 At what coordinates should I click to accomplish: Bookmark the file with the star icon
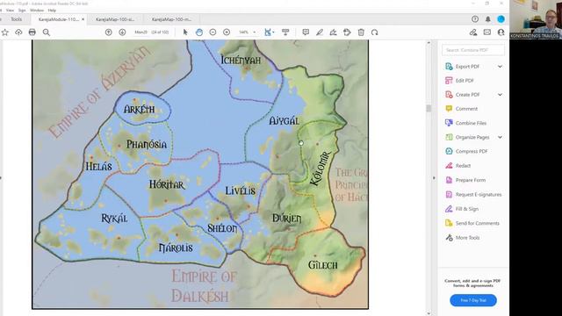tap(5, 32)
